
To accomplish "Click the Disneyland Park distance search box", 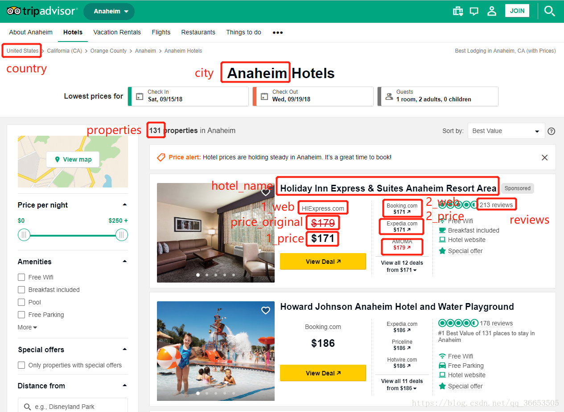I will tap(73, 407).
